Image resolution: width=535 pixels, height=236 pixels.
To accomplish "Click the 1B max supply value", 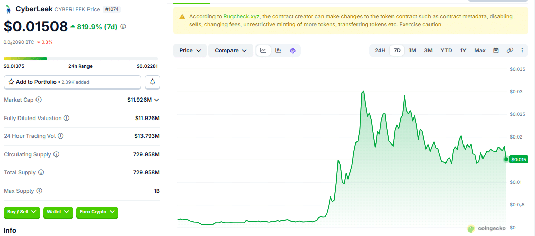I will click(157, 191).
